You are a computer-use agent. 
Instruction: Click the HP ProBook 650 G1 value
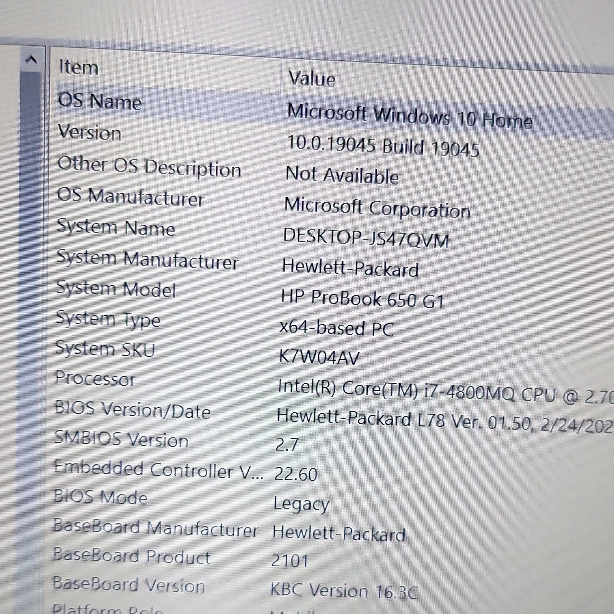click(x=362, y=298)
